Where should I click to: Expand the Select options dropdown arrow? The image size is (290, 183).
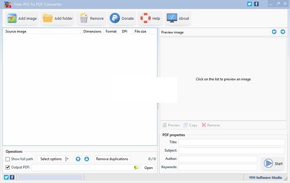(68, 159)
